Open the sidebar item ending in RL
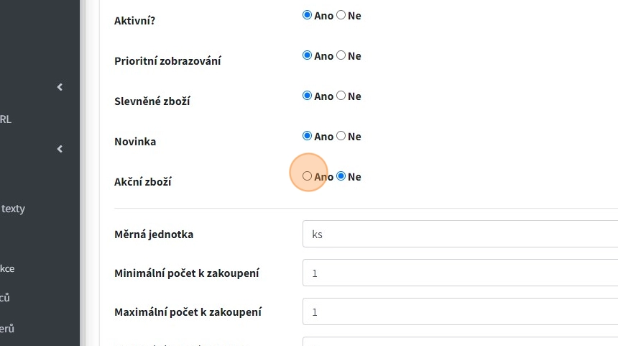This screenshot has width=618, height=346. point(6,119)
